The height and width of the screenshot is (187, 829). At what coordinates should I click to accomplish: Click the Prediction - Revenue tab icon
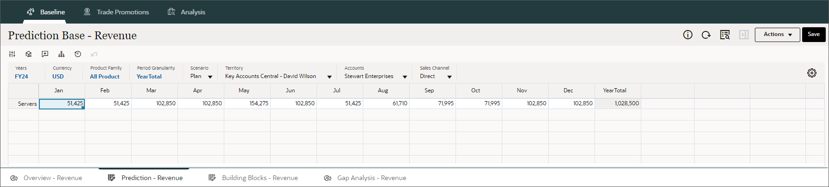(x=111, y=178)
